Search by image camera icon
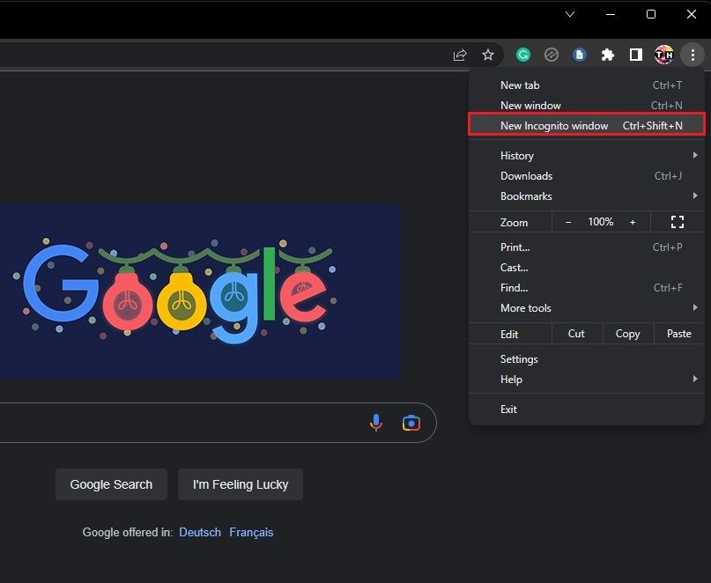711x583 pixels. [411, 423]
